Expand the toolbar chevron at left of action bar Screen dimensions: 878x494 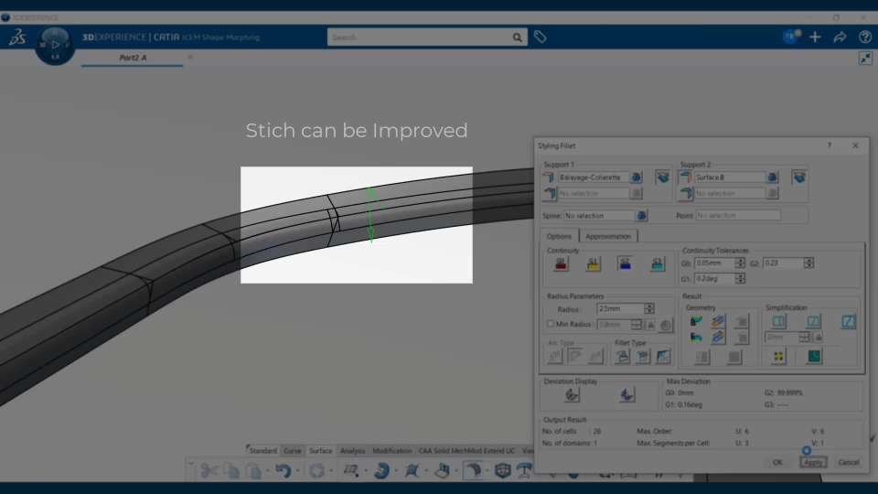[x=190, y=464]
